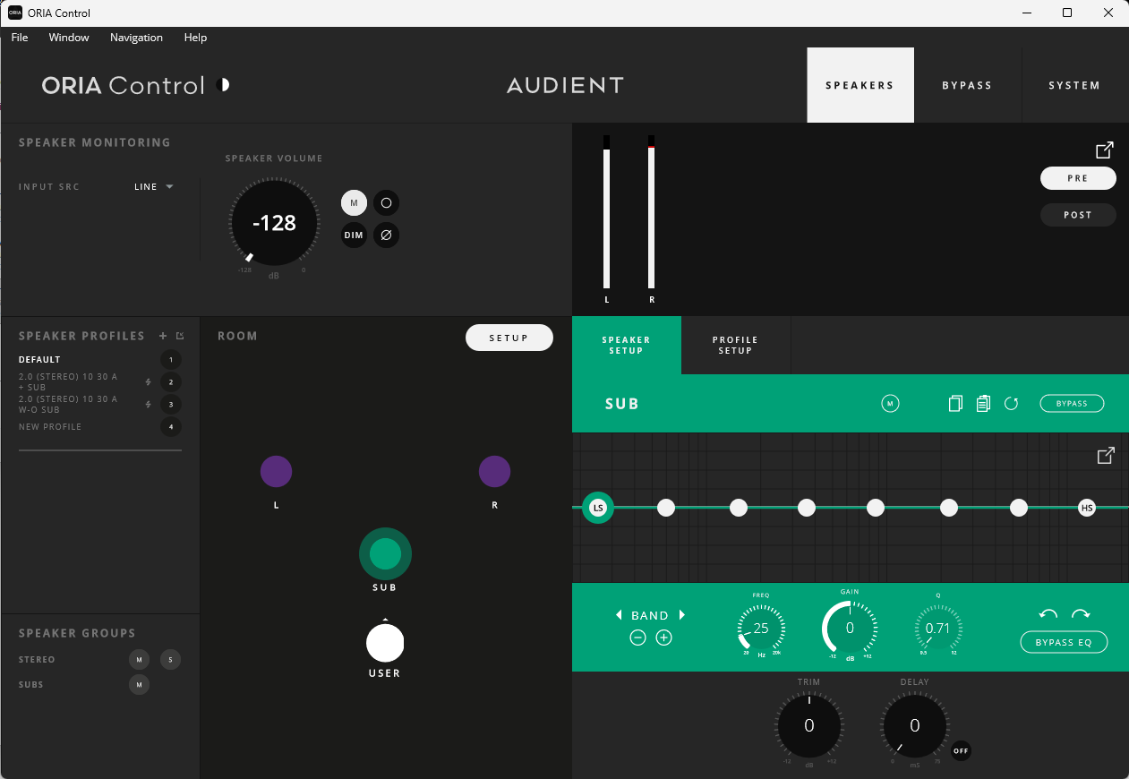Click the BYPASS EQ button

[1065, 643]
